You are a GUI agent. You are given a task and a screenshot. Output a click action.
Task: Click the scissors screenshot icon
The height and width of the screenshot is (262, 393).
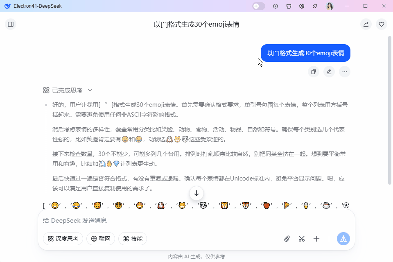tap(302, 239)
